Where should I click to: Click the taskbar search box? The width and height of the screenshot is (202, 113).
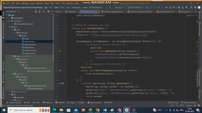click(29, 110)
